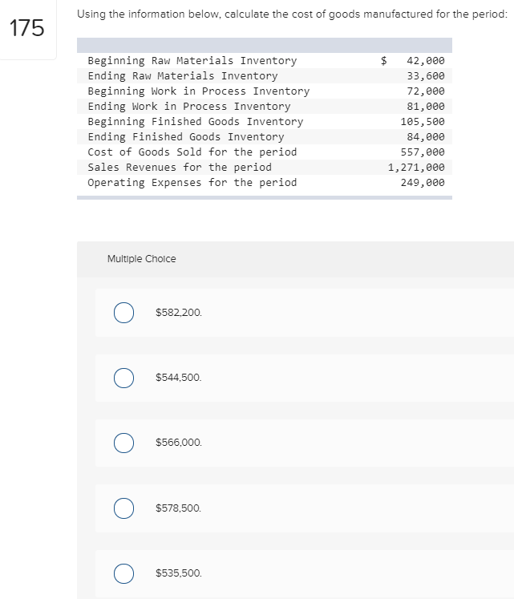
Task: Click the Operating Expenses for the period row
Action: [192, 183]
